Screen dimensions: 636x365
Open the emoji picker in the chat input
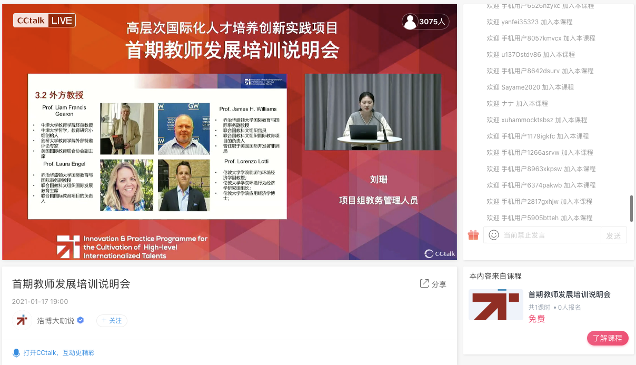pyautogui.click(x=493, y=235)
